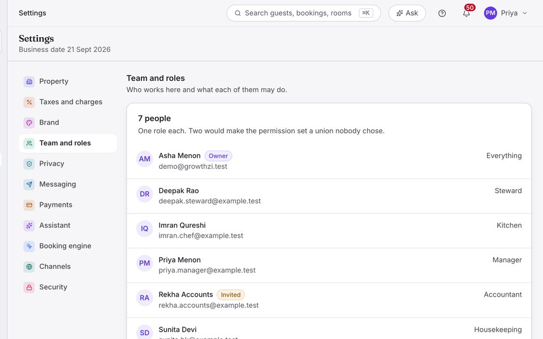Viewport: 543px width, 339px height.
Task: Click Imran Qureshi's Kitchen role
Action: [509, 225]
